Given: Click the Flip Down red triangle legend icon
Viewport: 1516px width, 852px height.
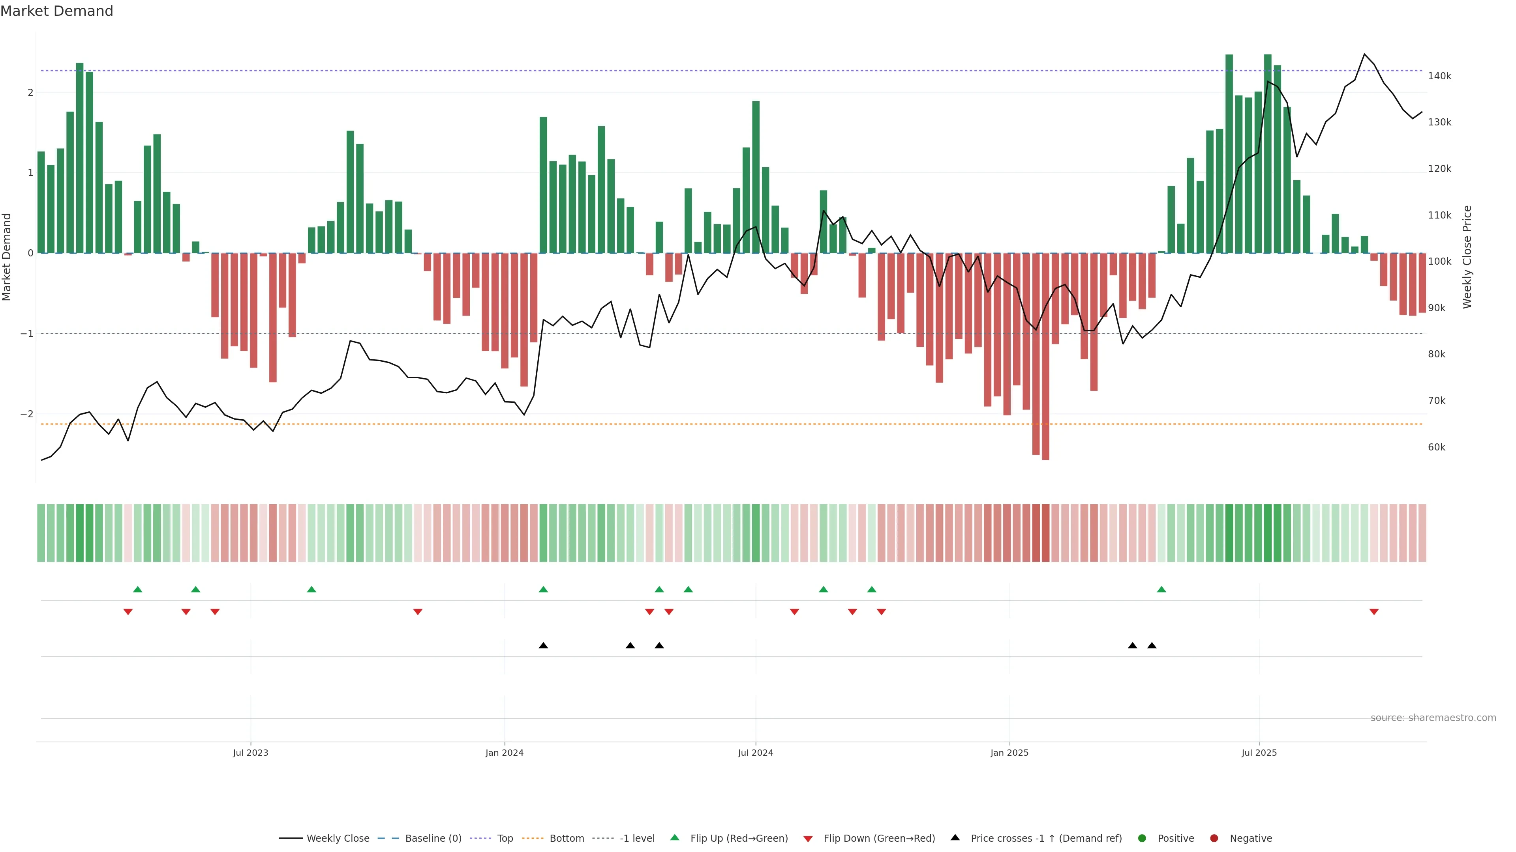Looking at the screenshot, I should 808,839.
